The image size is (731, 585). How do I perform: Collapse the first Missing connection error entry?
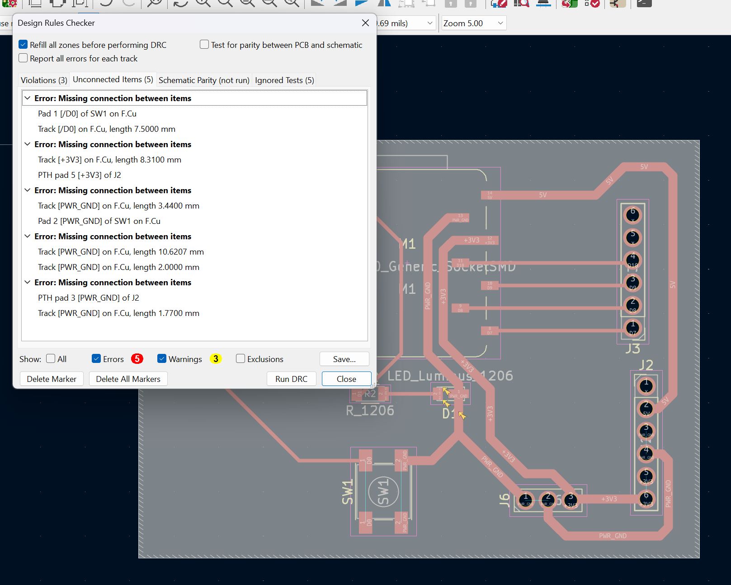click(28, 98)
